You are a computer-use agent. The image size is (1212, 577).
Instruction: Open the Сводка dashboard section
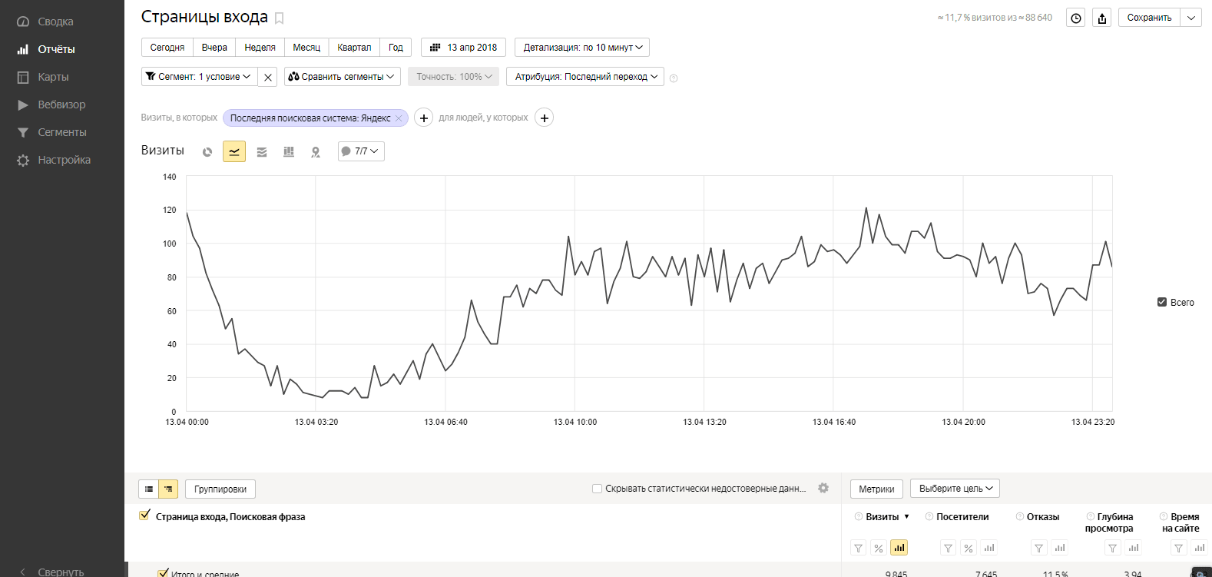click(46, 22)
